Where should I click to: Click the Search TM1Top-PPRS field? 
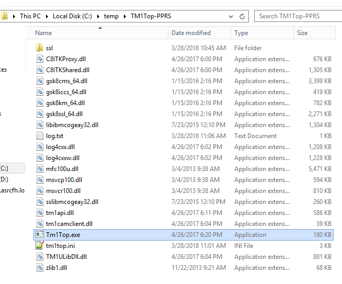[298, 16]
